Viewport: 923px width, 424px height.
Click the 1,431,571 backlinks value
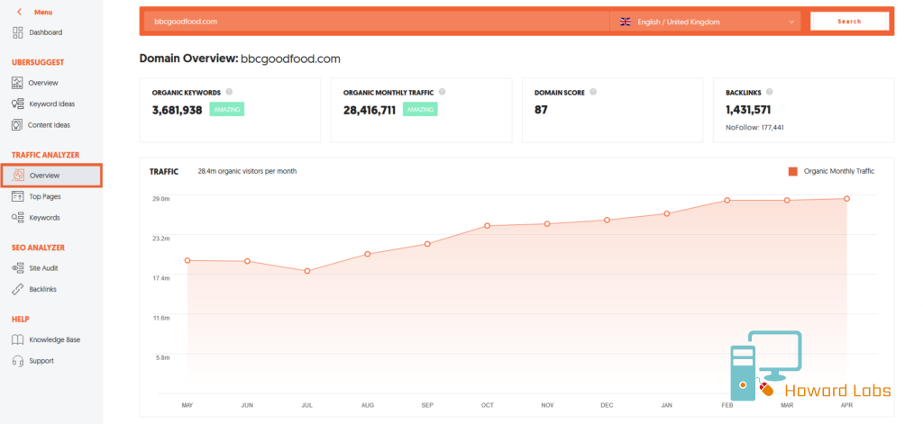coord(748,110)
